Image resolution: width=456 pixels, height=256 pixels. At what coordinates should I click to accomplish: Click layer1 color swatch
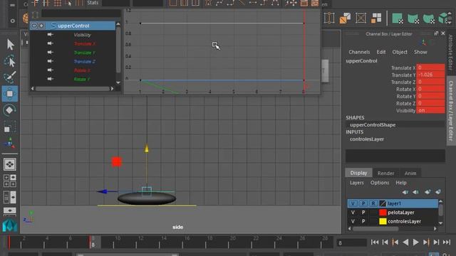coord(383,203)
